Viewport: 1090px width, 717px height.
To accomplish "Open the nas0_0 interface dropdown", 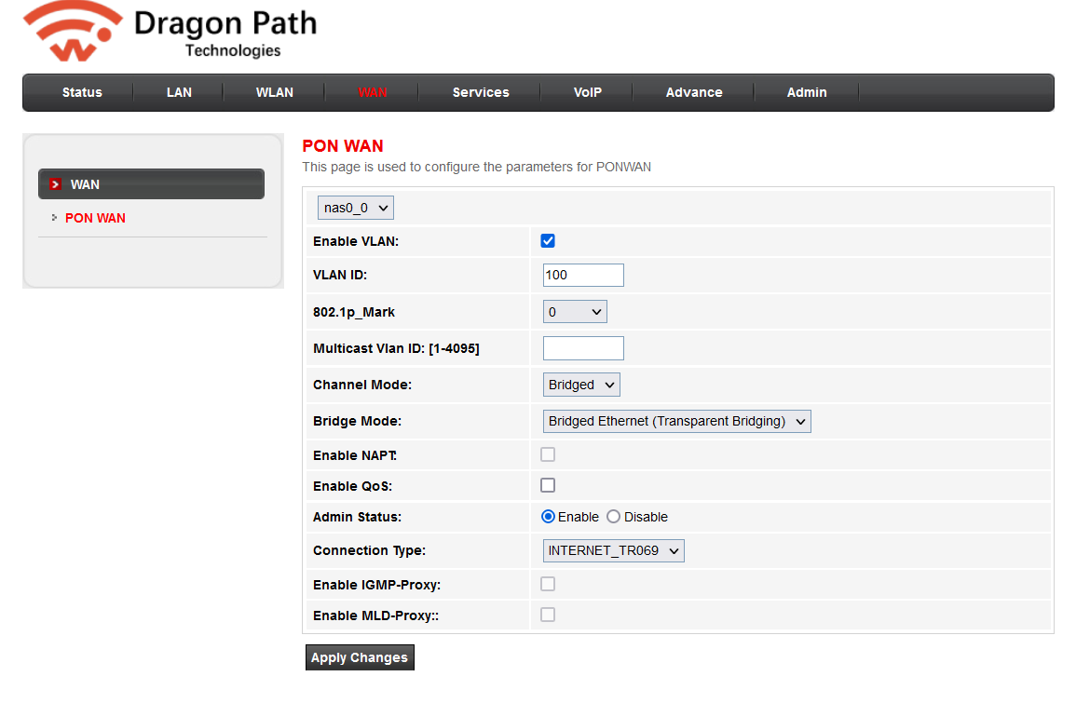I will click(356, 208).
